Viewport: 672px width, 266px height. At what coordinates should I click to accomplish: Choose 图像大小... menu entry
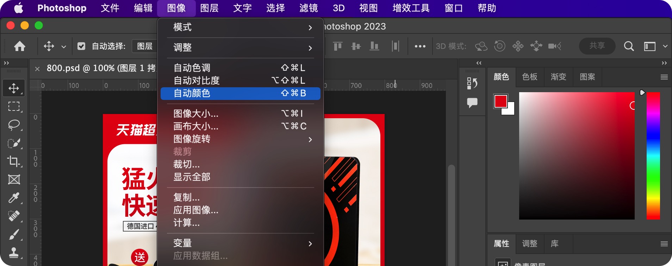point(240,114)
